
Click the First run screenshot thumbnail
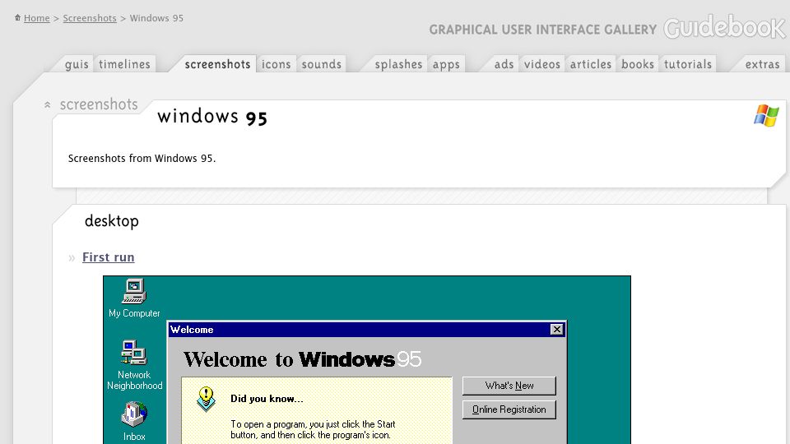(367, 360)
